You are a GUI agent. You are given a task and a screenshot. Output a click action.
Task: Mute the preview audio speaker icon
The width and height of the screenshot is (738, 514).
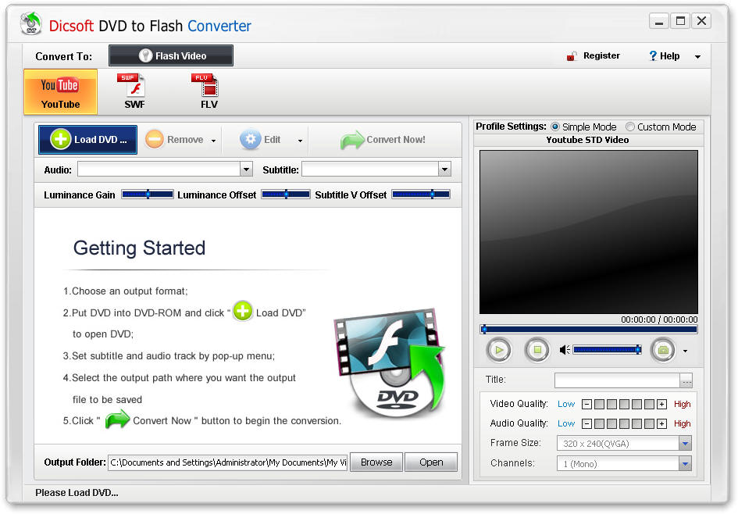pos(565,350)
